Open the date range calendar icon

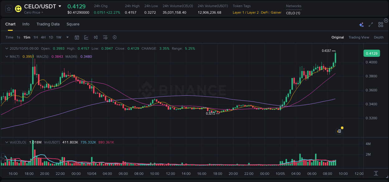click(x=77, y=37)
